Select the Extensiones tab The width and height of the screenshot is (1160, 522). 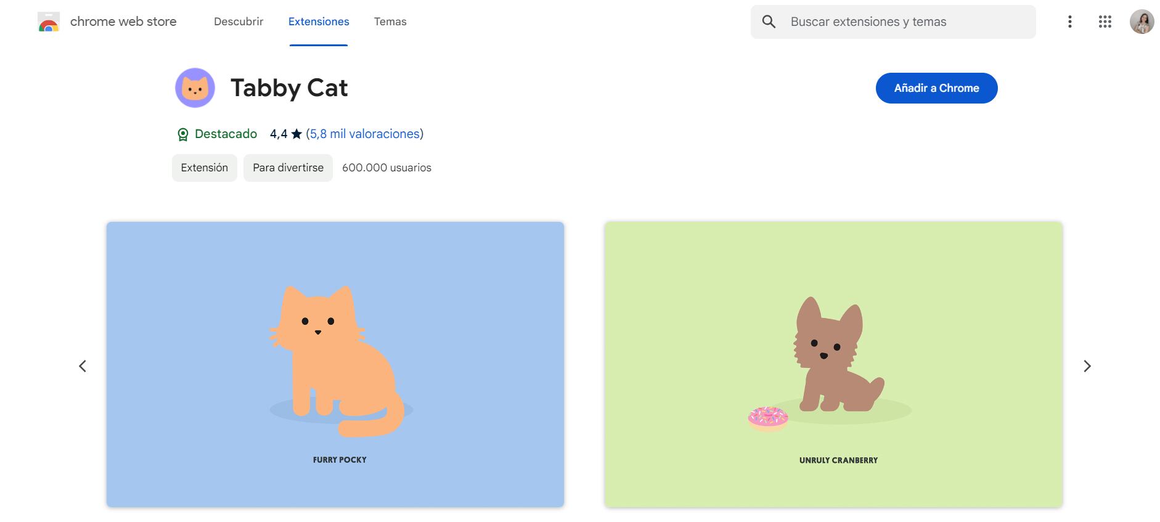[319, 22]
